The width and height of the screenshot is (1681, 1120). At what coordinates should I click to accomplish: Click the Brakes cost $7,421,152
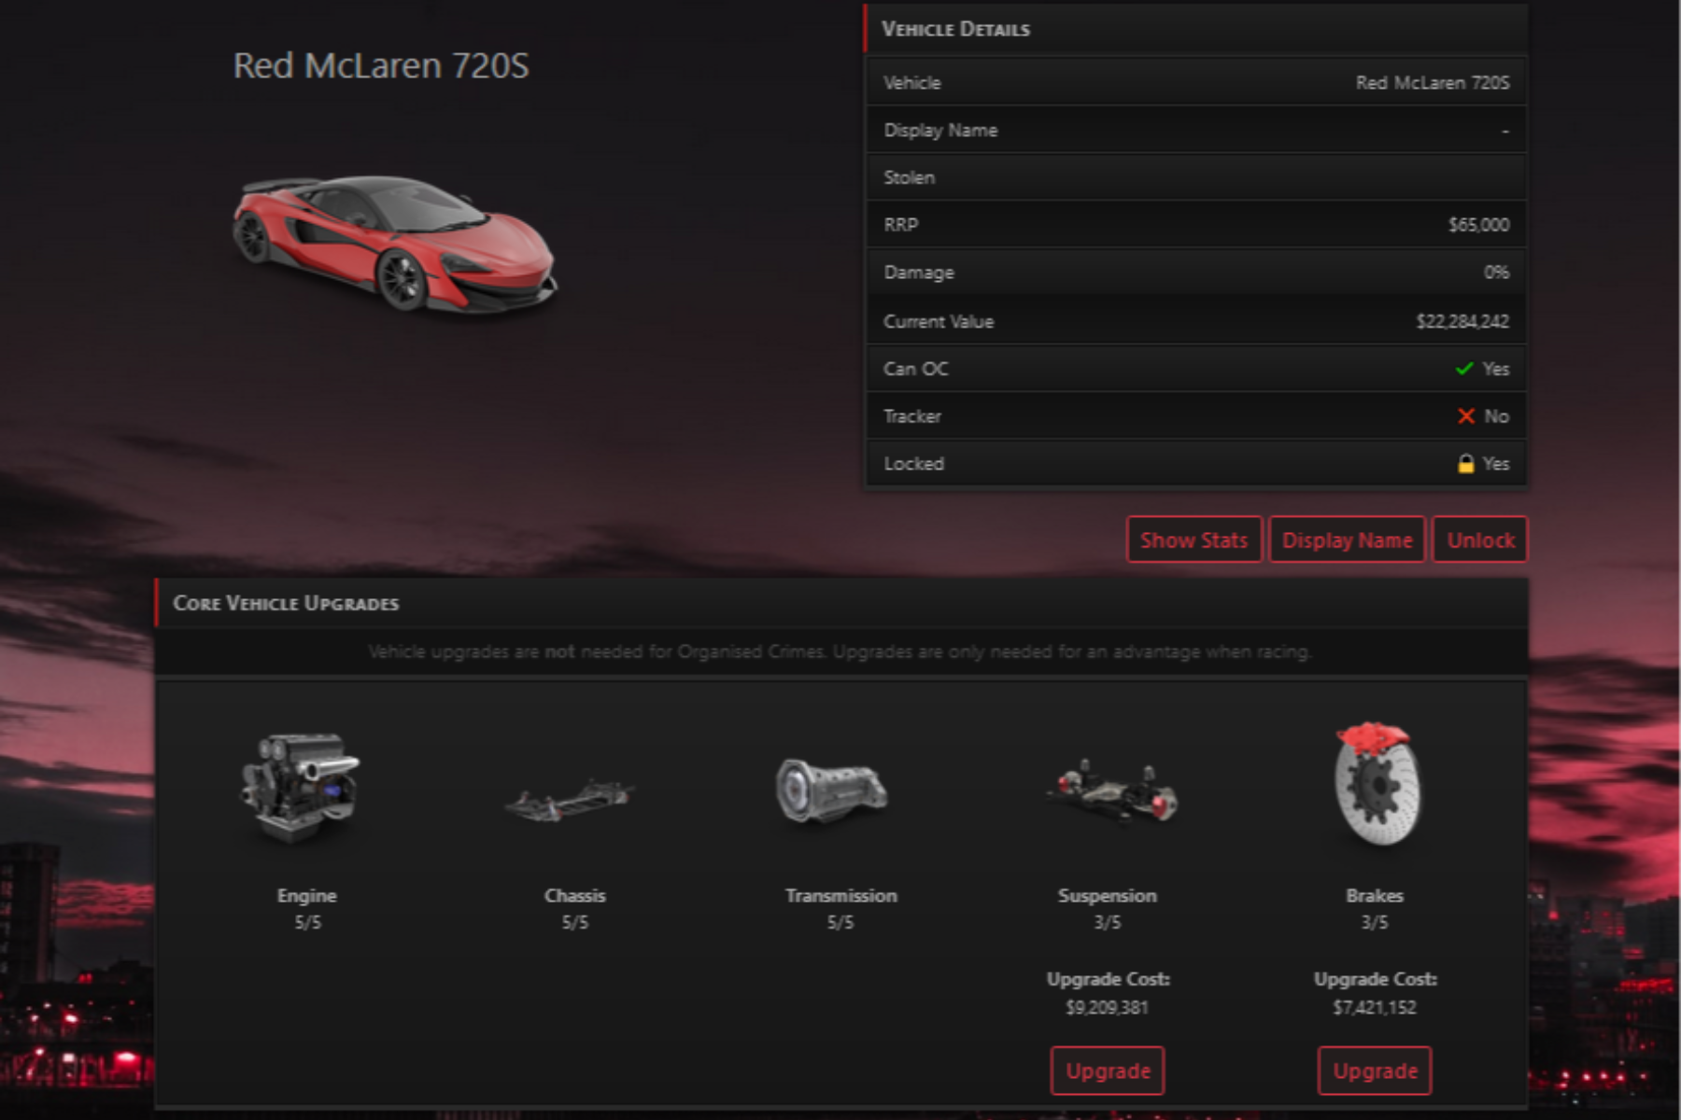pos(1374,1007)
